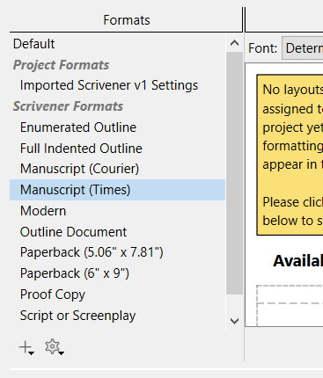This screenshot has width=323, height=378.
Task: Select the Proof Copy format
Action: [117, 294]
